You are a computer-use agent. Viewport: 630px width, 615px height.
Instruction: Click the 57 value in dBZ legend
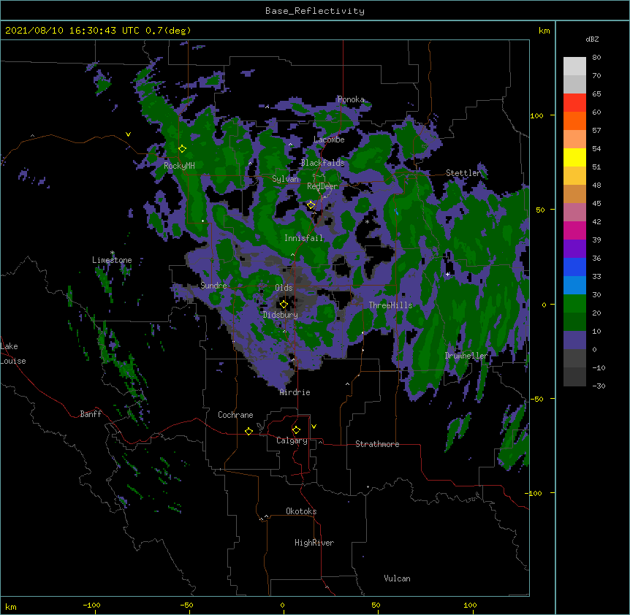coord(596,131)
